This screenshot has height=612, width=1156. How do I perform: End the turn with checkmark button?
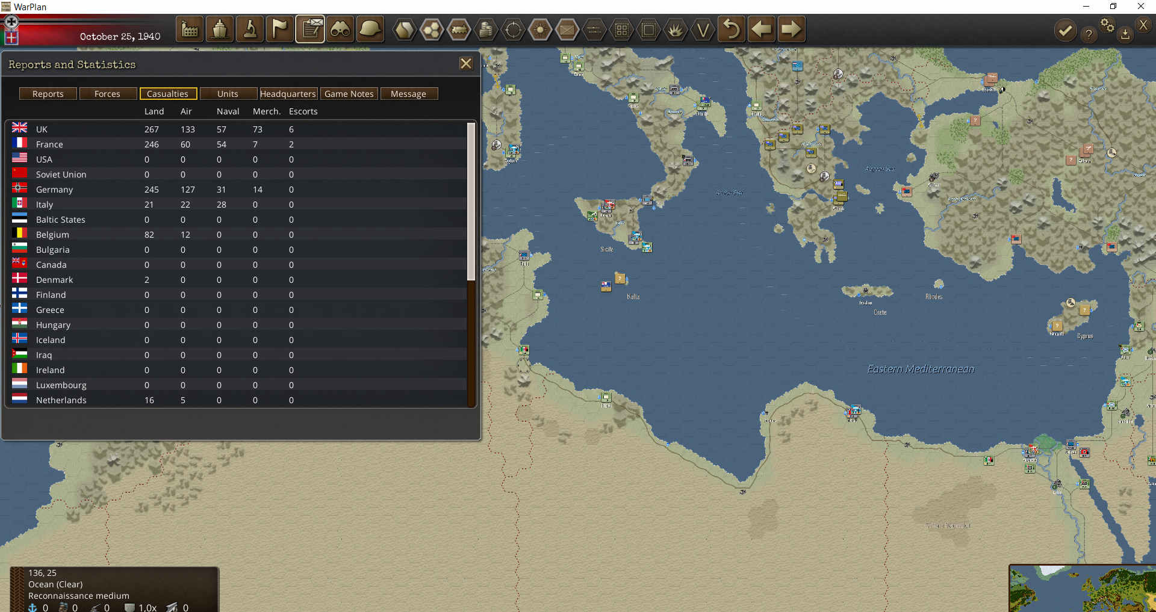[1065, 30]
